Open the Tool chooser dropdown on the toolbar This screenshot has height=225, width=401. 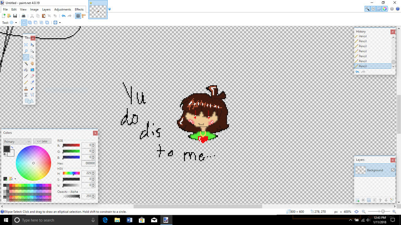16,22
